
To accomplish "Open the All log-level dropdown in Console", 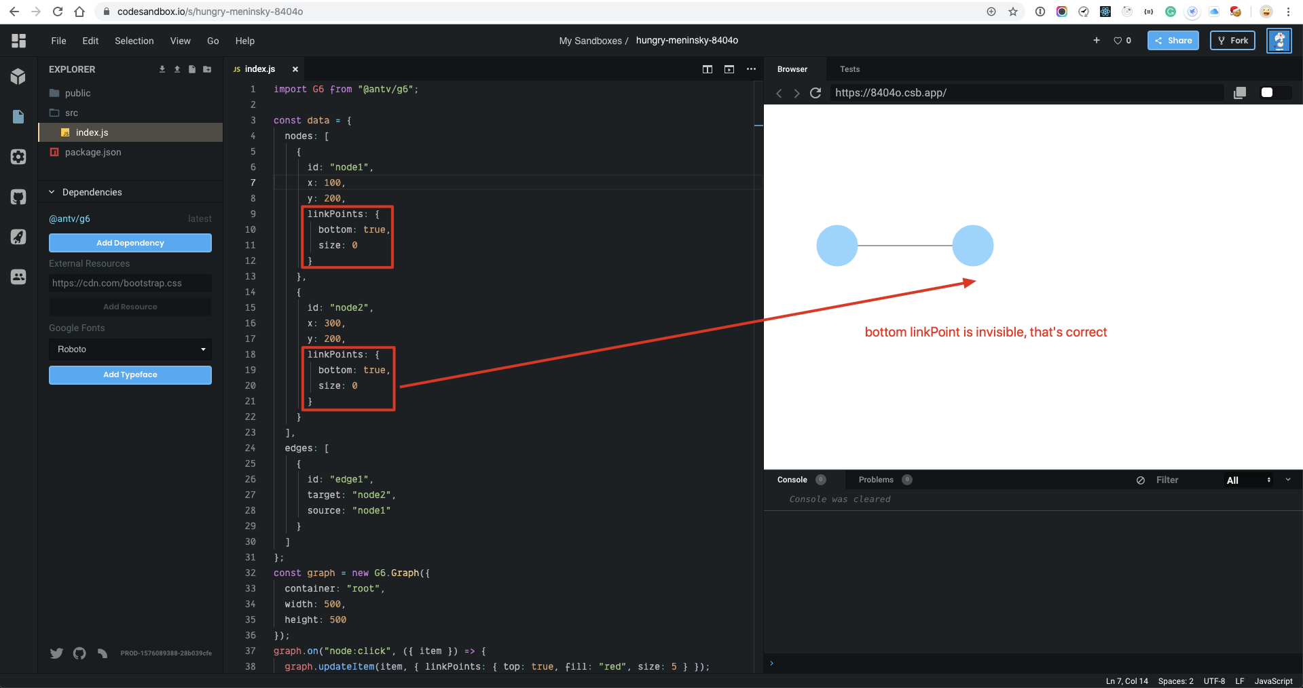I will [1247, 480].
